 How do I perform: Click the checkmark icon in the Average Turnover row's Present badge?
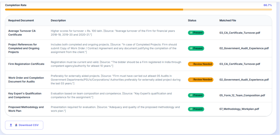[x=191, y=33]
